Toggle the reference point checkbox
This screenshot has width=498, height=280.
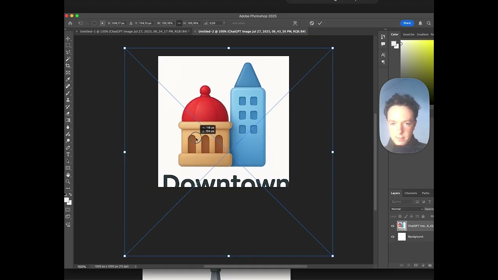[x=94, y=23]
